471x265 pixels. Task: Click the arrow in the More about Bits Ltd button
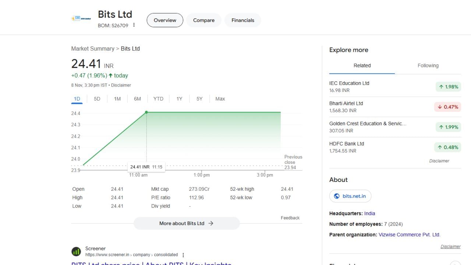(x=211, y=223)
